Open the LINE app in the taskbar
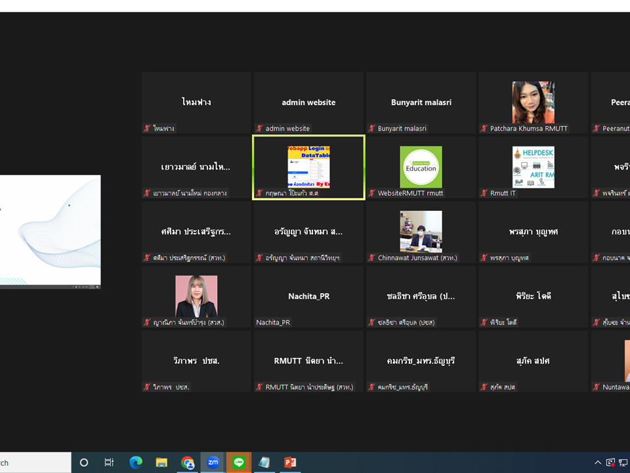 [239, 462]
